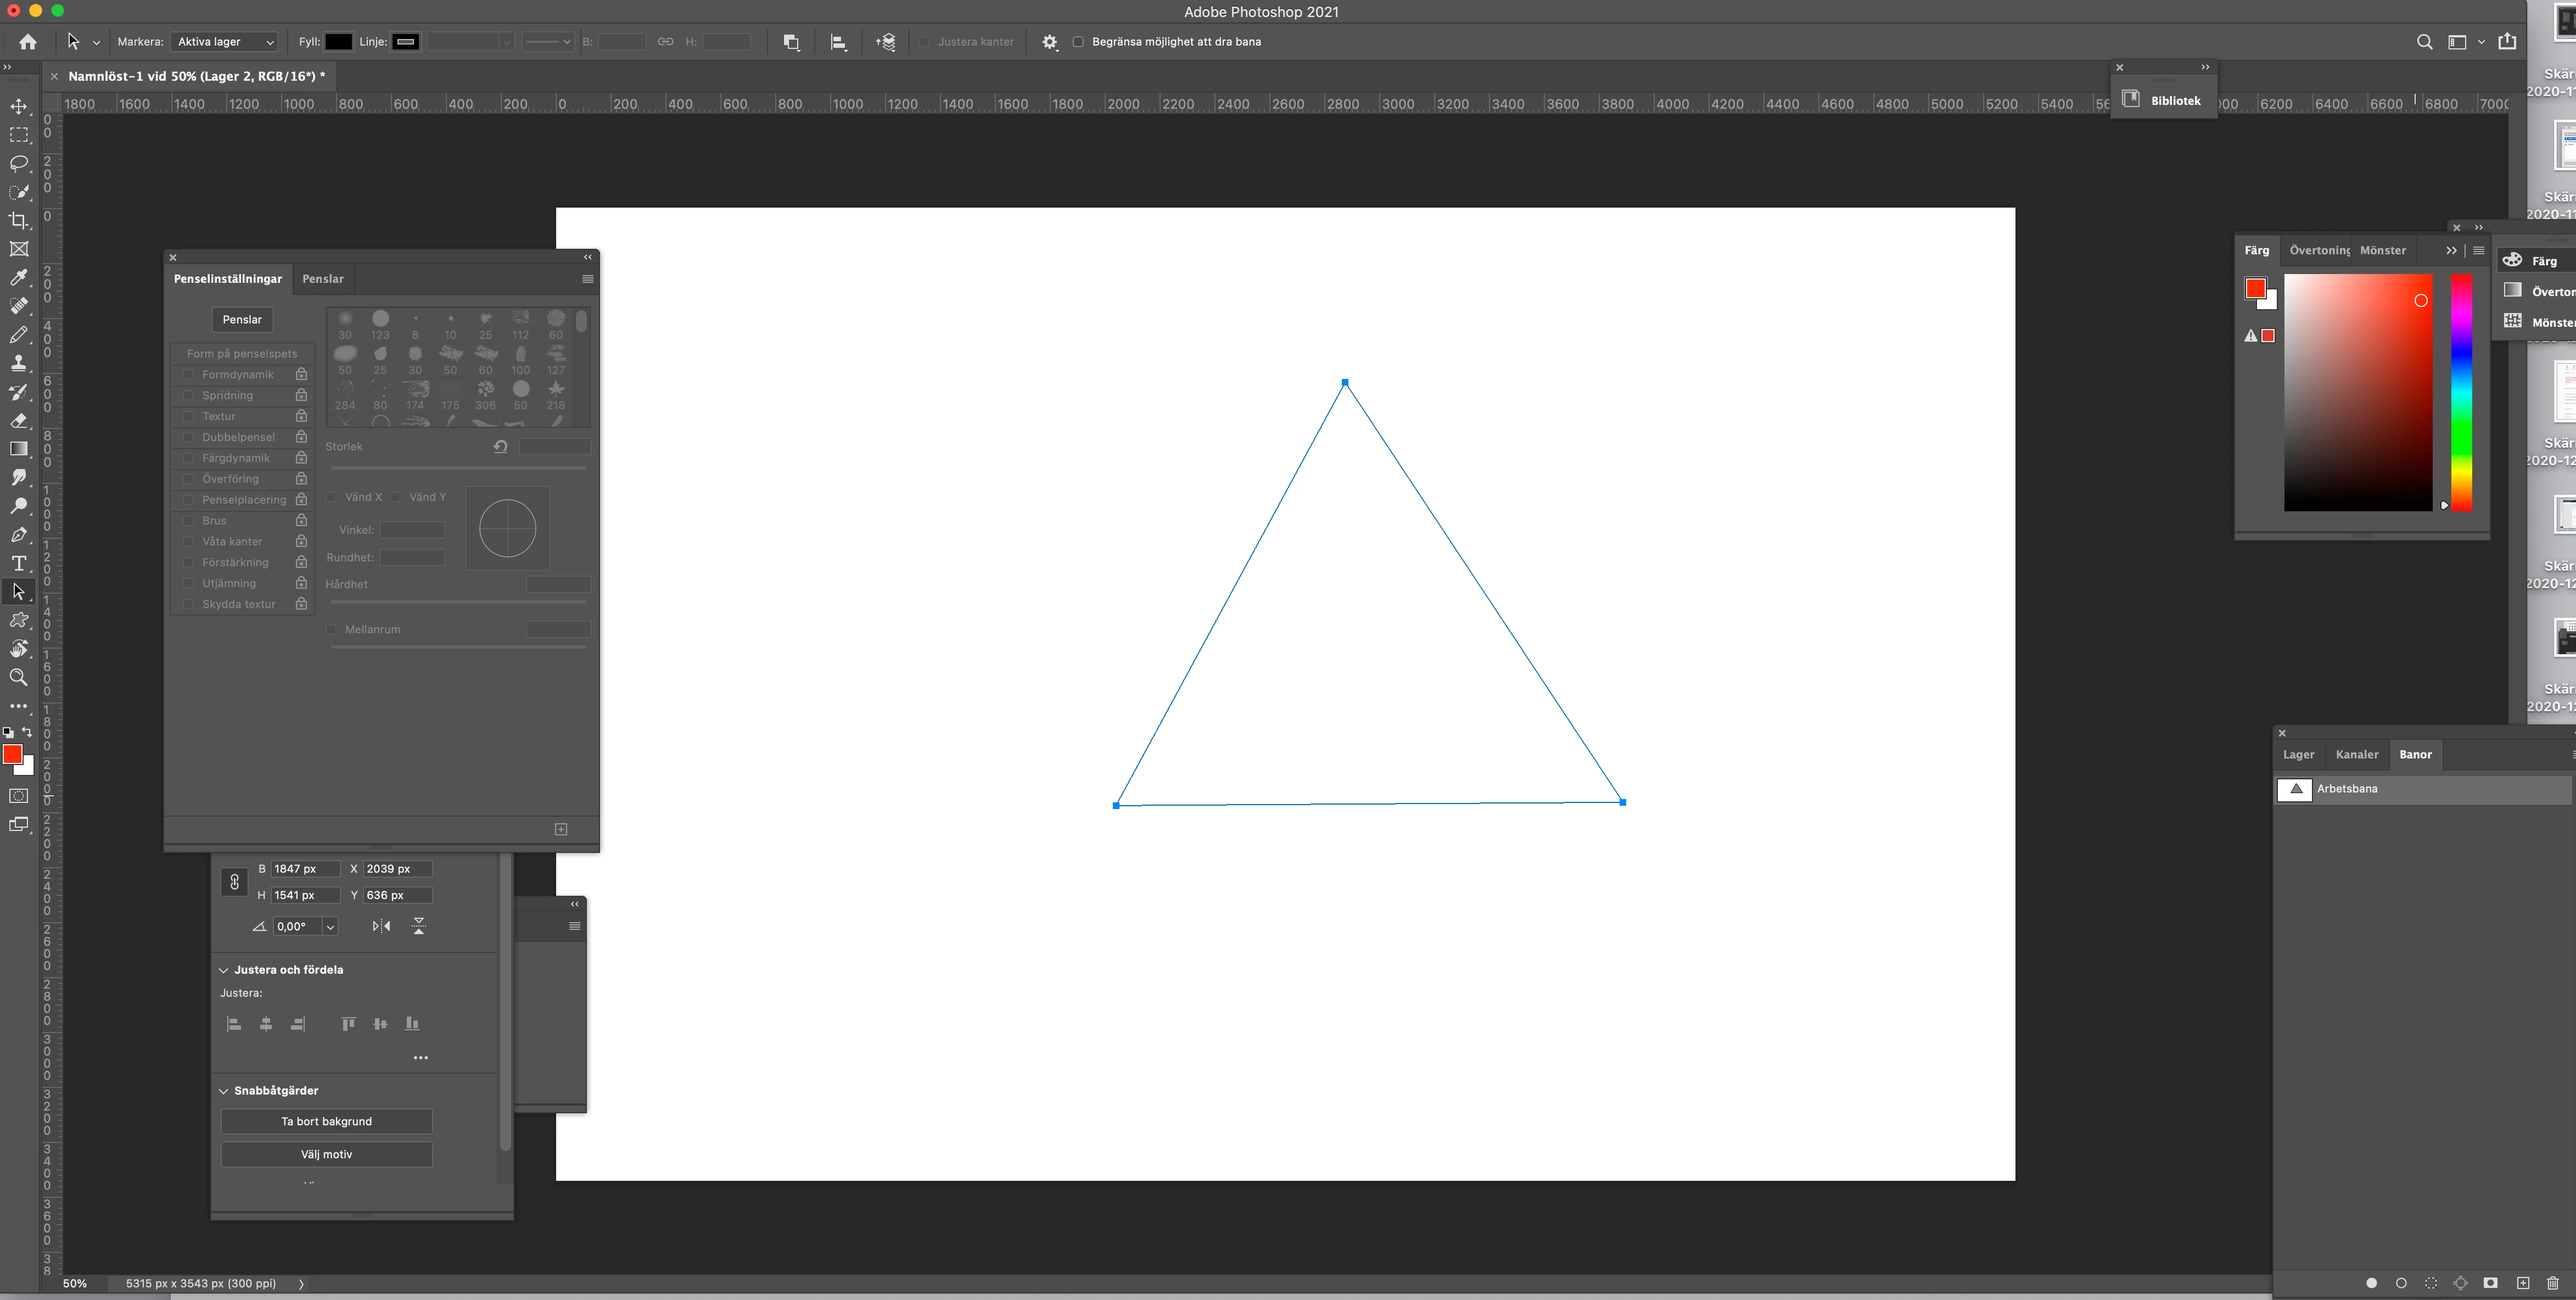Click the Eyedropper tool
Screen dimensions: 2576x1300
point(19,277)
